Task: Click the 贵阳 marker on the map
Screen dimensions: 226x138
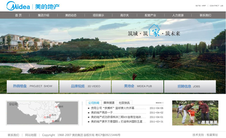Action: click(45, 117)
